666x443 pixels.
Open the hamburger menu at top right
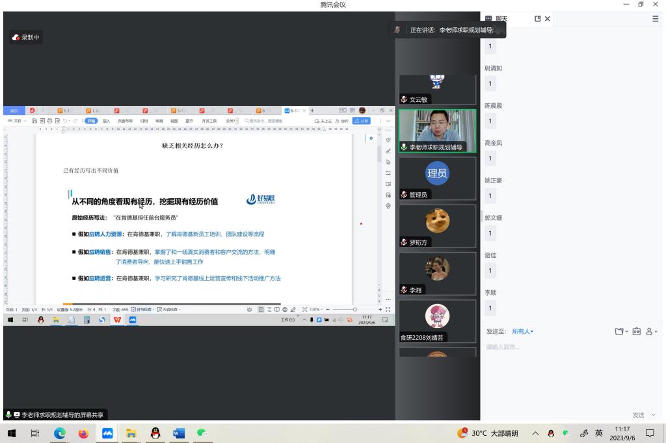pyautogui.click(x=655, y=19)
